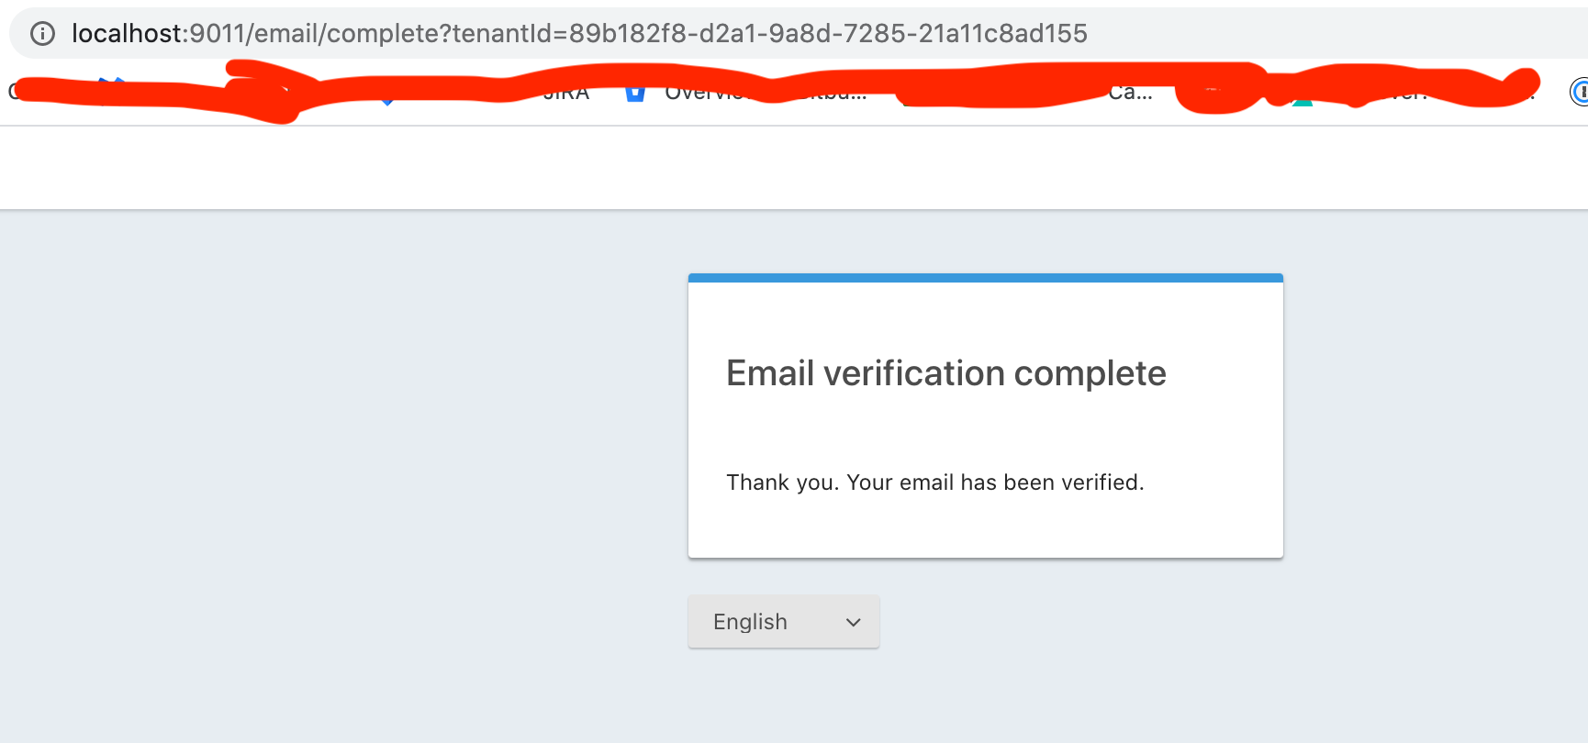
Task: Click the circular extension icon at far right
Action: click(x=1582, y=92)
